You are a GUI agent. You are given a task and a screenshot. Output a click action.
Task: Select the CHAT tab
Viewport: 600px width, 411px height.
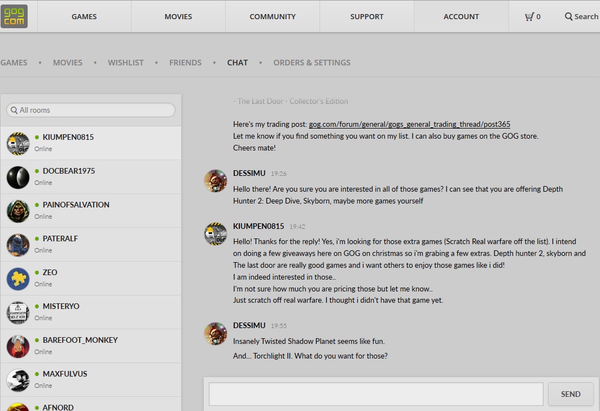point(237,63)
